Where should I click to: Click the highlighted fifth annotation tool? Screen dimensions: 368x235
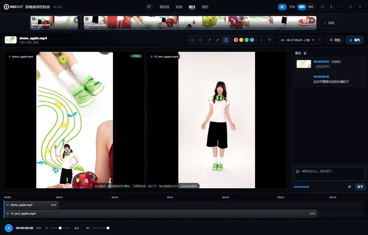(x=226, y=40)
